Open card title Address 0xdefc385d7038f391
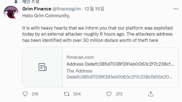182x102 pixels. (120, 64)
